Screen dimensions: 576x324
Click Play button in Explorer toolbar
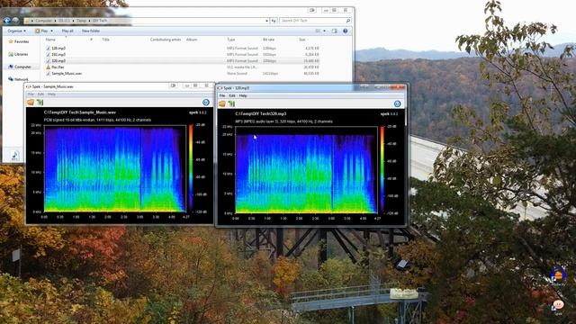(x=42, y=31)
